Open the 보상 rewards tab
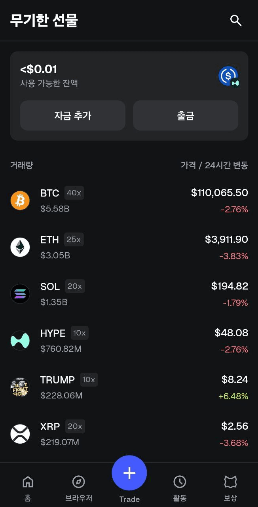The width and height of the screenshot is (258, 507). (x=230, y=487)
